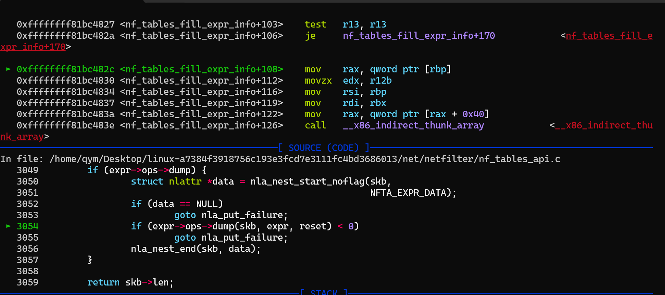Click source line number 3052
The image size is (665, 295).
pyautogui.click(x=28, y=204)
